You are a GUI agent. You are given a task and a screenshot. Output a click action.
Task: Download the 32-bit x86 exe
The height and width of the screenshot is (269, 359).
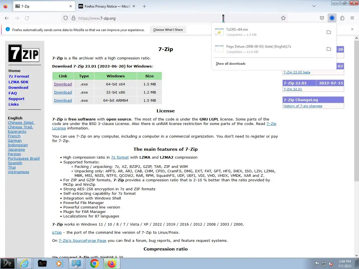point(63,92)
